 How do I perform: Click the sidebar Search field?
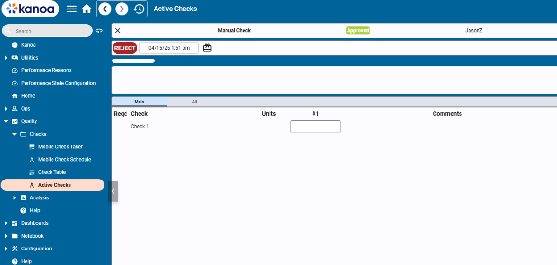tap(47, 31)
